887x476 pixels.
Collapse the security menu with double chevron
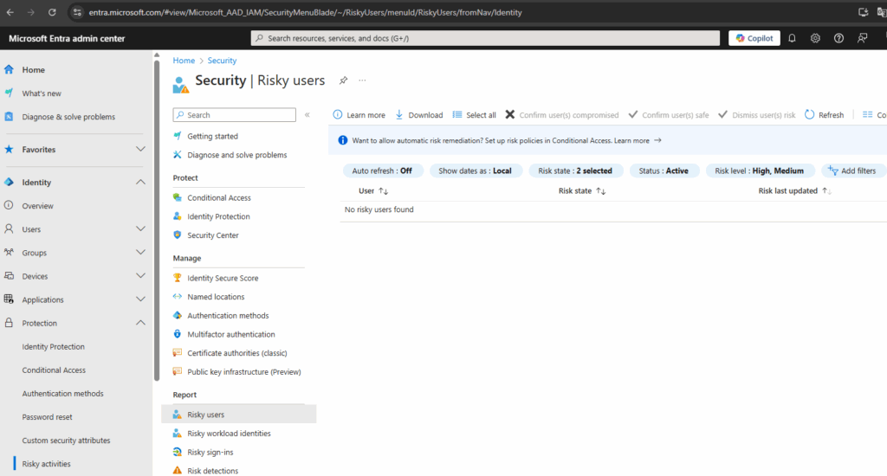308,115
